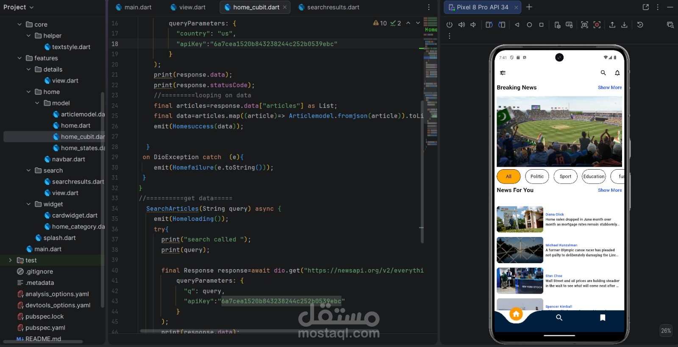Open the extra emulator controls three-dot menu below power
This screenshot has width=678, height=347.
(450, 36)
